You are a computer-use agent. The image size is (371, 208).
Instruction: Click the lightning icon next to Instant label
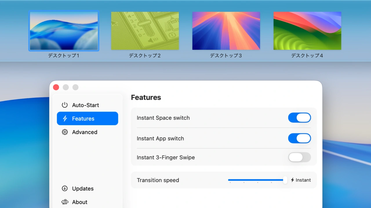pyautogui.click(x=292, y=180)
